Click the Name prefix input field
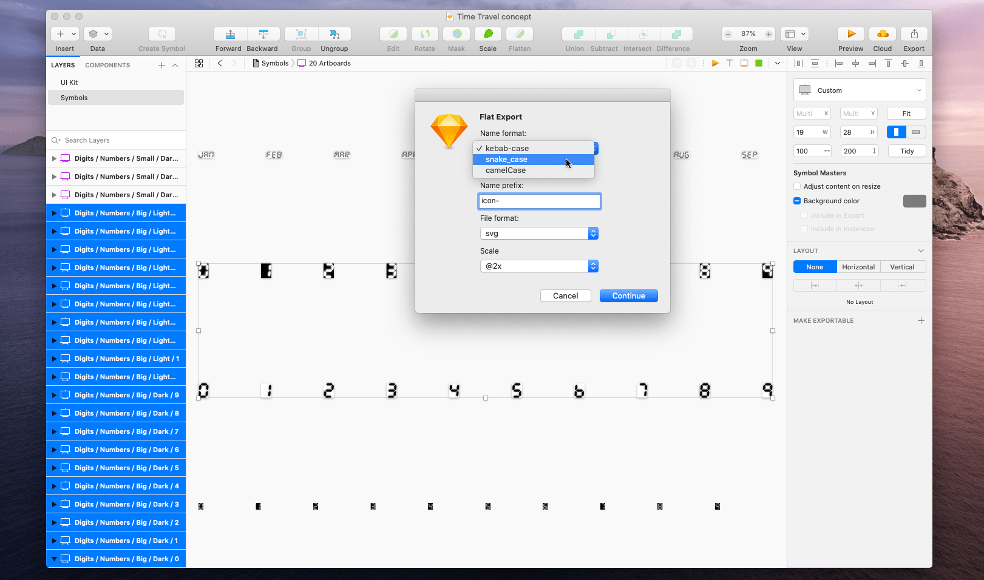Viewport: 984px width, 580px height. [x=539, y=201]
